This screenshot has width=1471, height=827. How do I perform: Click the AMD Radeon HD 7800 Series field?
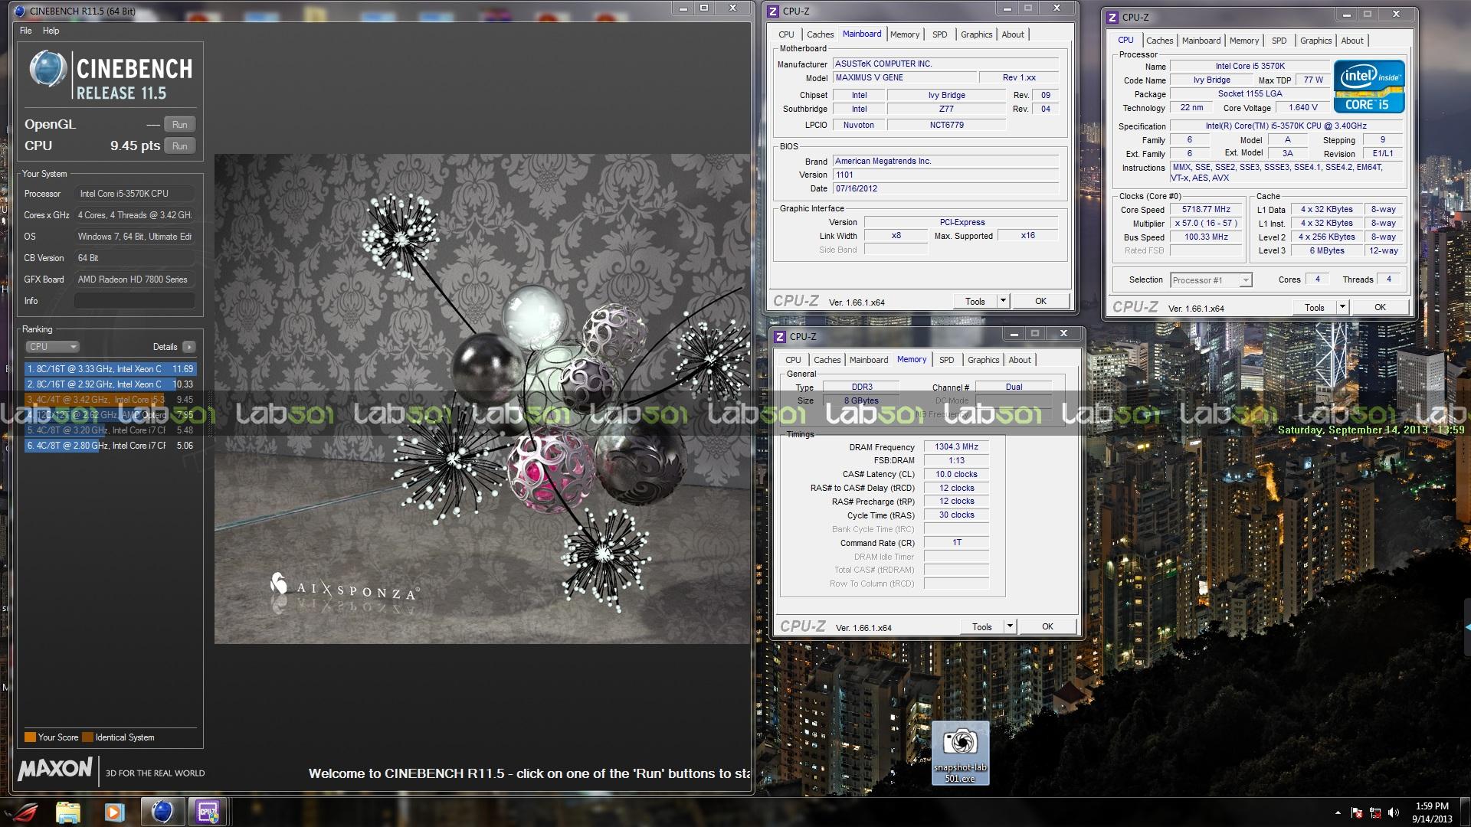click(x=134, y=279)
